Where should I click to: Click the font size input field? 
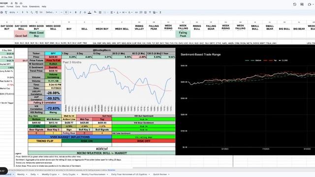[66, 12]
